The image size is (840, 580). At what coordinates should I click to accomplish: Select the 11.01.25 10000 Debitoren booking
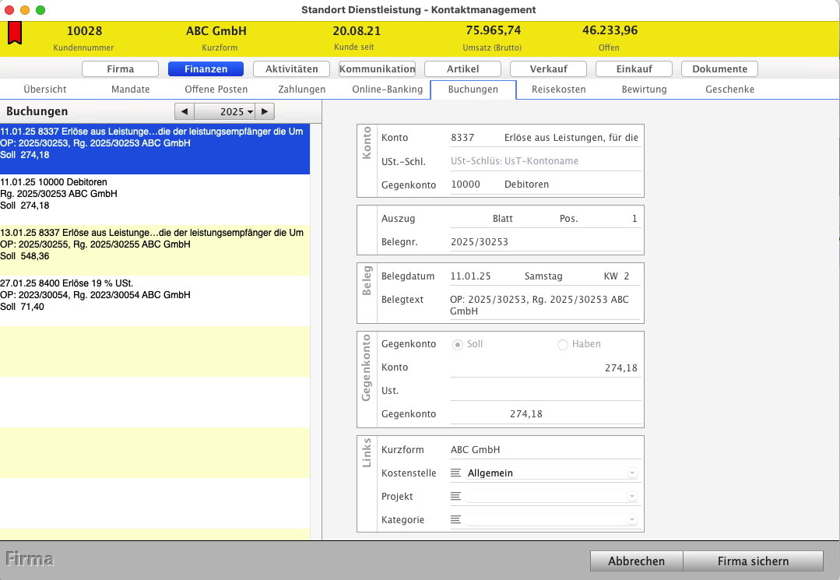click(155, 195)
